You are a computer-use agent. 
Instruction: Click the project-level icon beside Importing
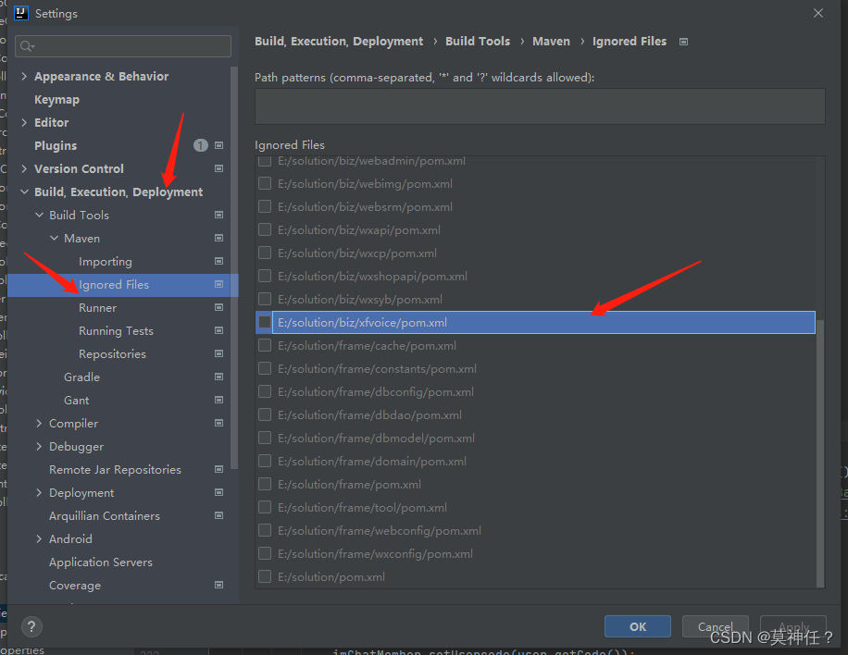click(x=219, y=261)
